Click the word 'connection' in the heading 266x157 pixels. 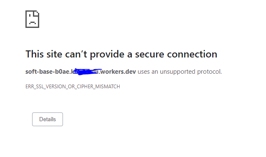click(192, 54)
